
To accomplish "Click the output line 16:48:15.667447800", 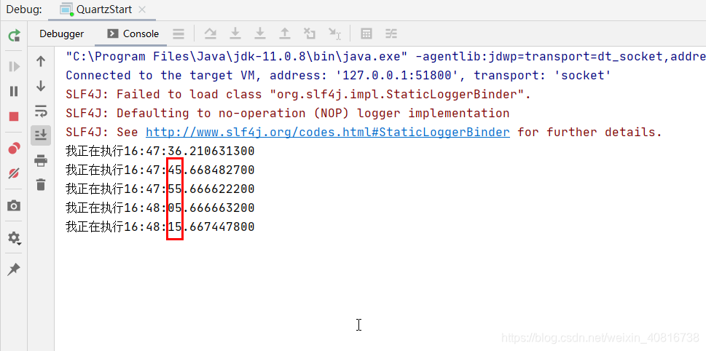I will [160, 226].
